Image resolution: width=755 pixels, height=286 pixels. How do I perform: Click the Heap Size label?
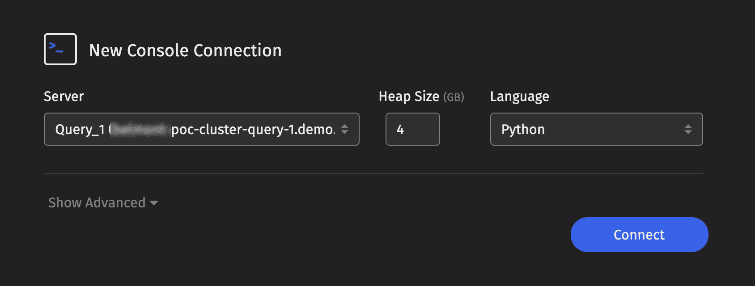(x=409, y=96)
